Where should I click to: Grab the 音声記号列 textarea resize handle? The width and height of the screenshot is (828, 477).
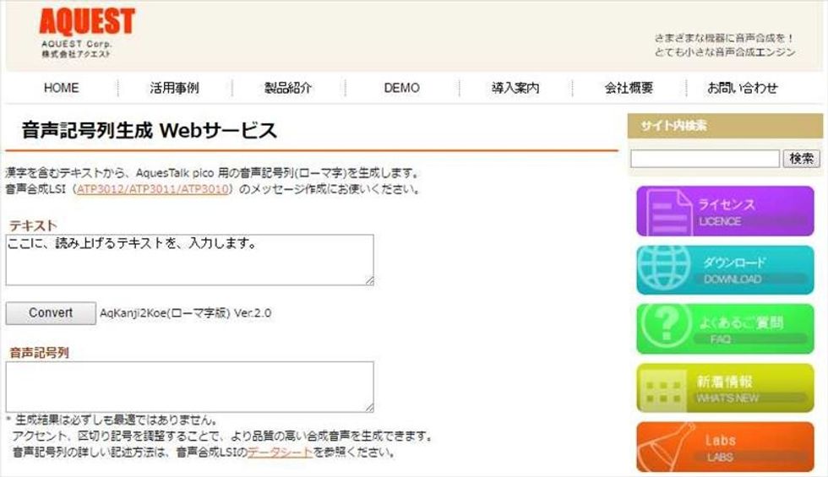(370, 408)
